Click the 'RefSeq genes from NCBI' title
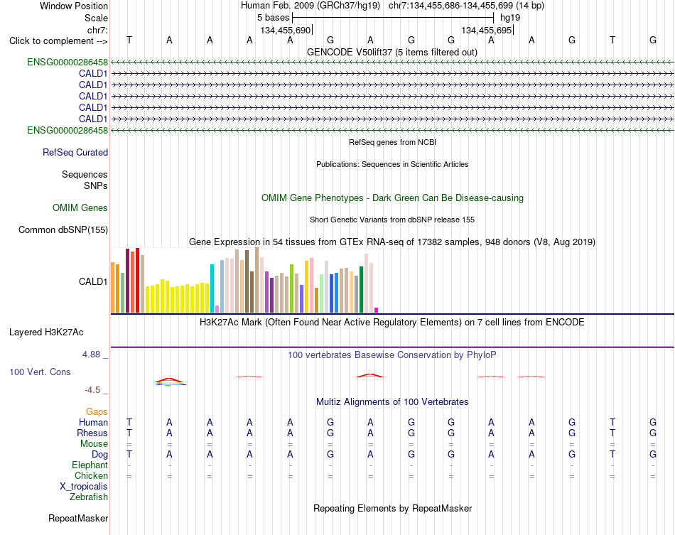Image resolution: width=675 pixels, height=535 pixels. (x=392, y=142)
